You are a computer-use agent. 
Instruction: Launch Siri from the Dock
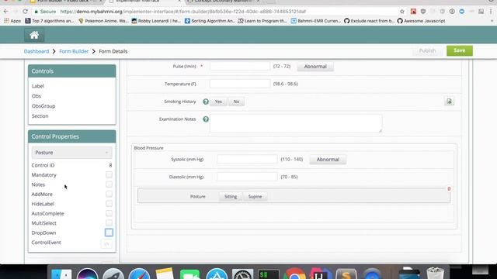pos(87,274)
